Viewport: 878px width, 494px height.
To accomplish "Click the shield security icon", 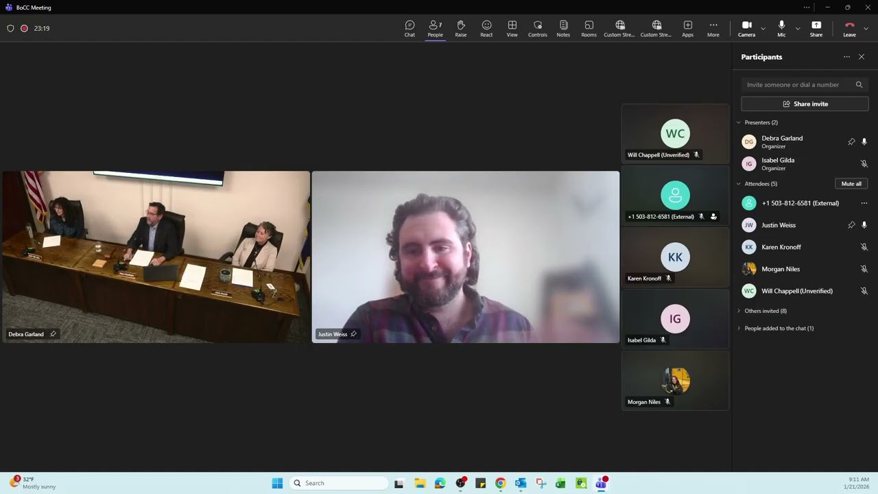I will click(x=10, y=28).
